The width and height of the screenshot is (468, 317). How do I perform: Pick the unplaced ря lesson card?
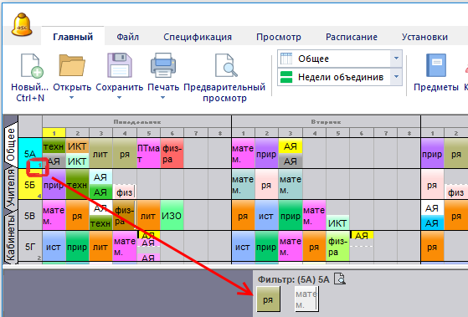(x=268, y=299)
